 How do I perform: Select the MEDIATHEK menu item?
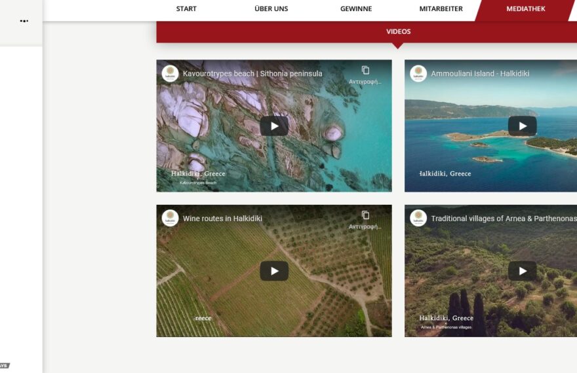pyautogui.click(x=525, y=9)
